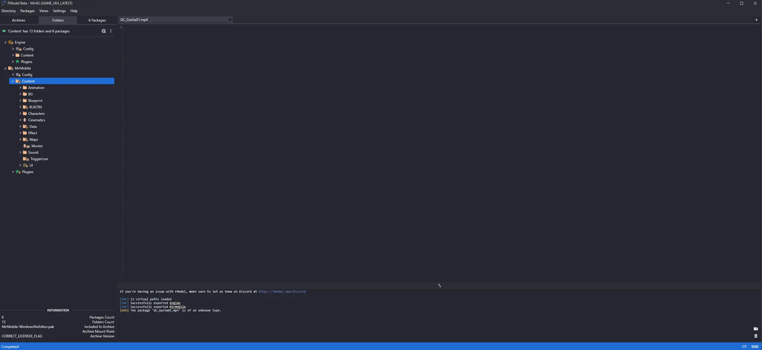762x350 pixels.
Task: Click the grid icon next to UI folder
Action: click(25, 165)
